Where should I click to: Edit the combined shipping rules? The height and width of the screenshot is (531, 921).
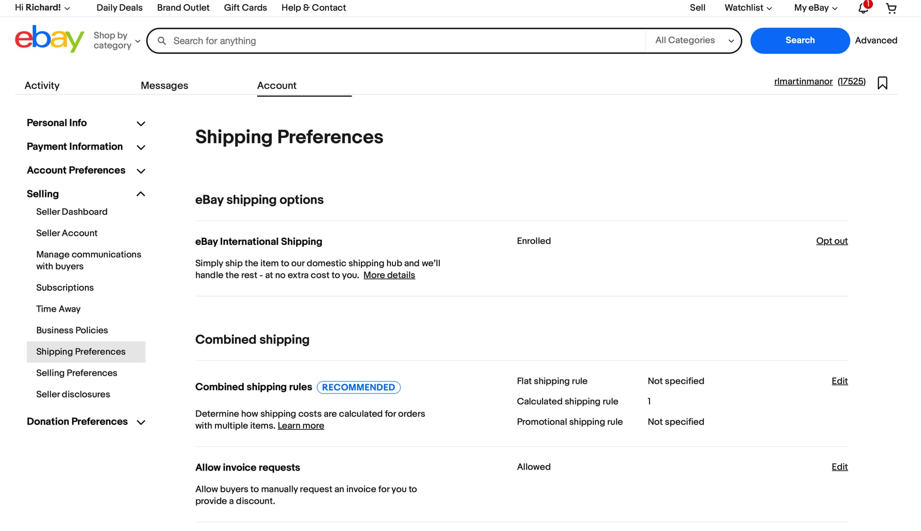[x=839, y=381]
